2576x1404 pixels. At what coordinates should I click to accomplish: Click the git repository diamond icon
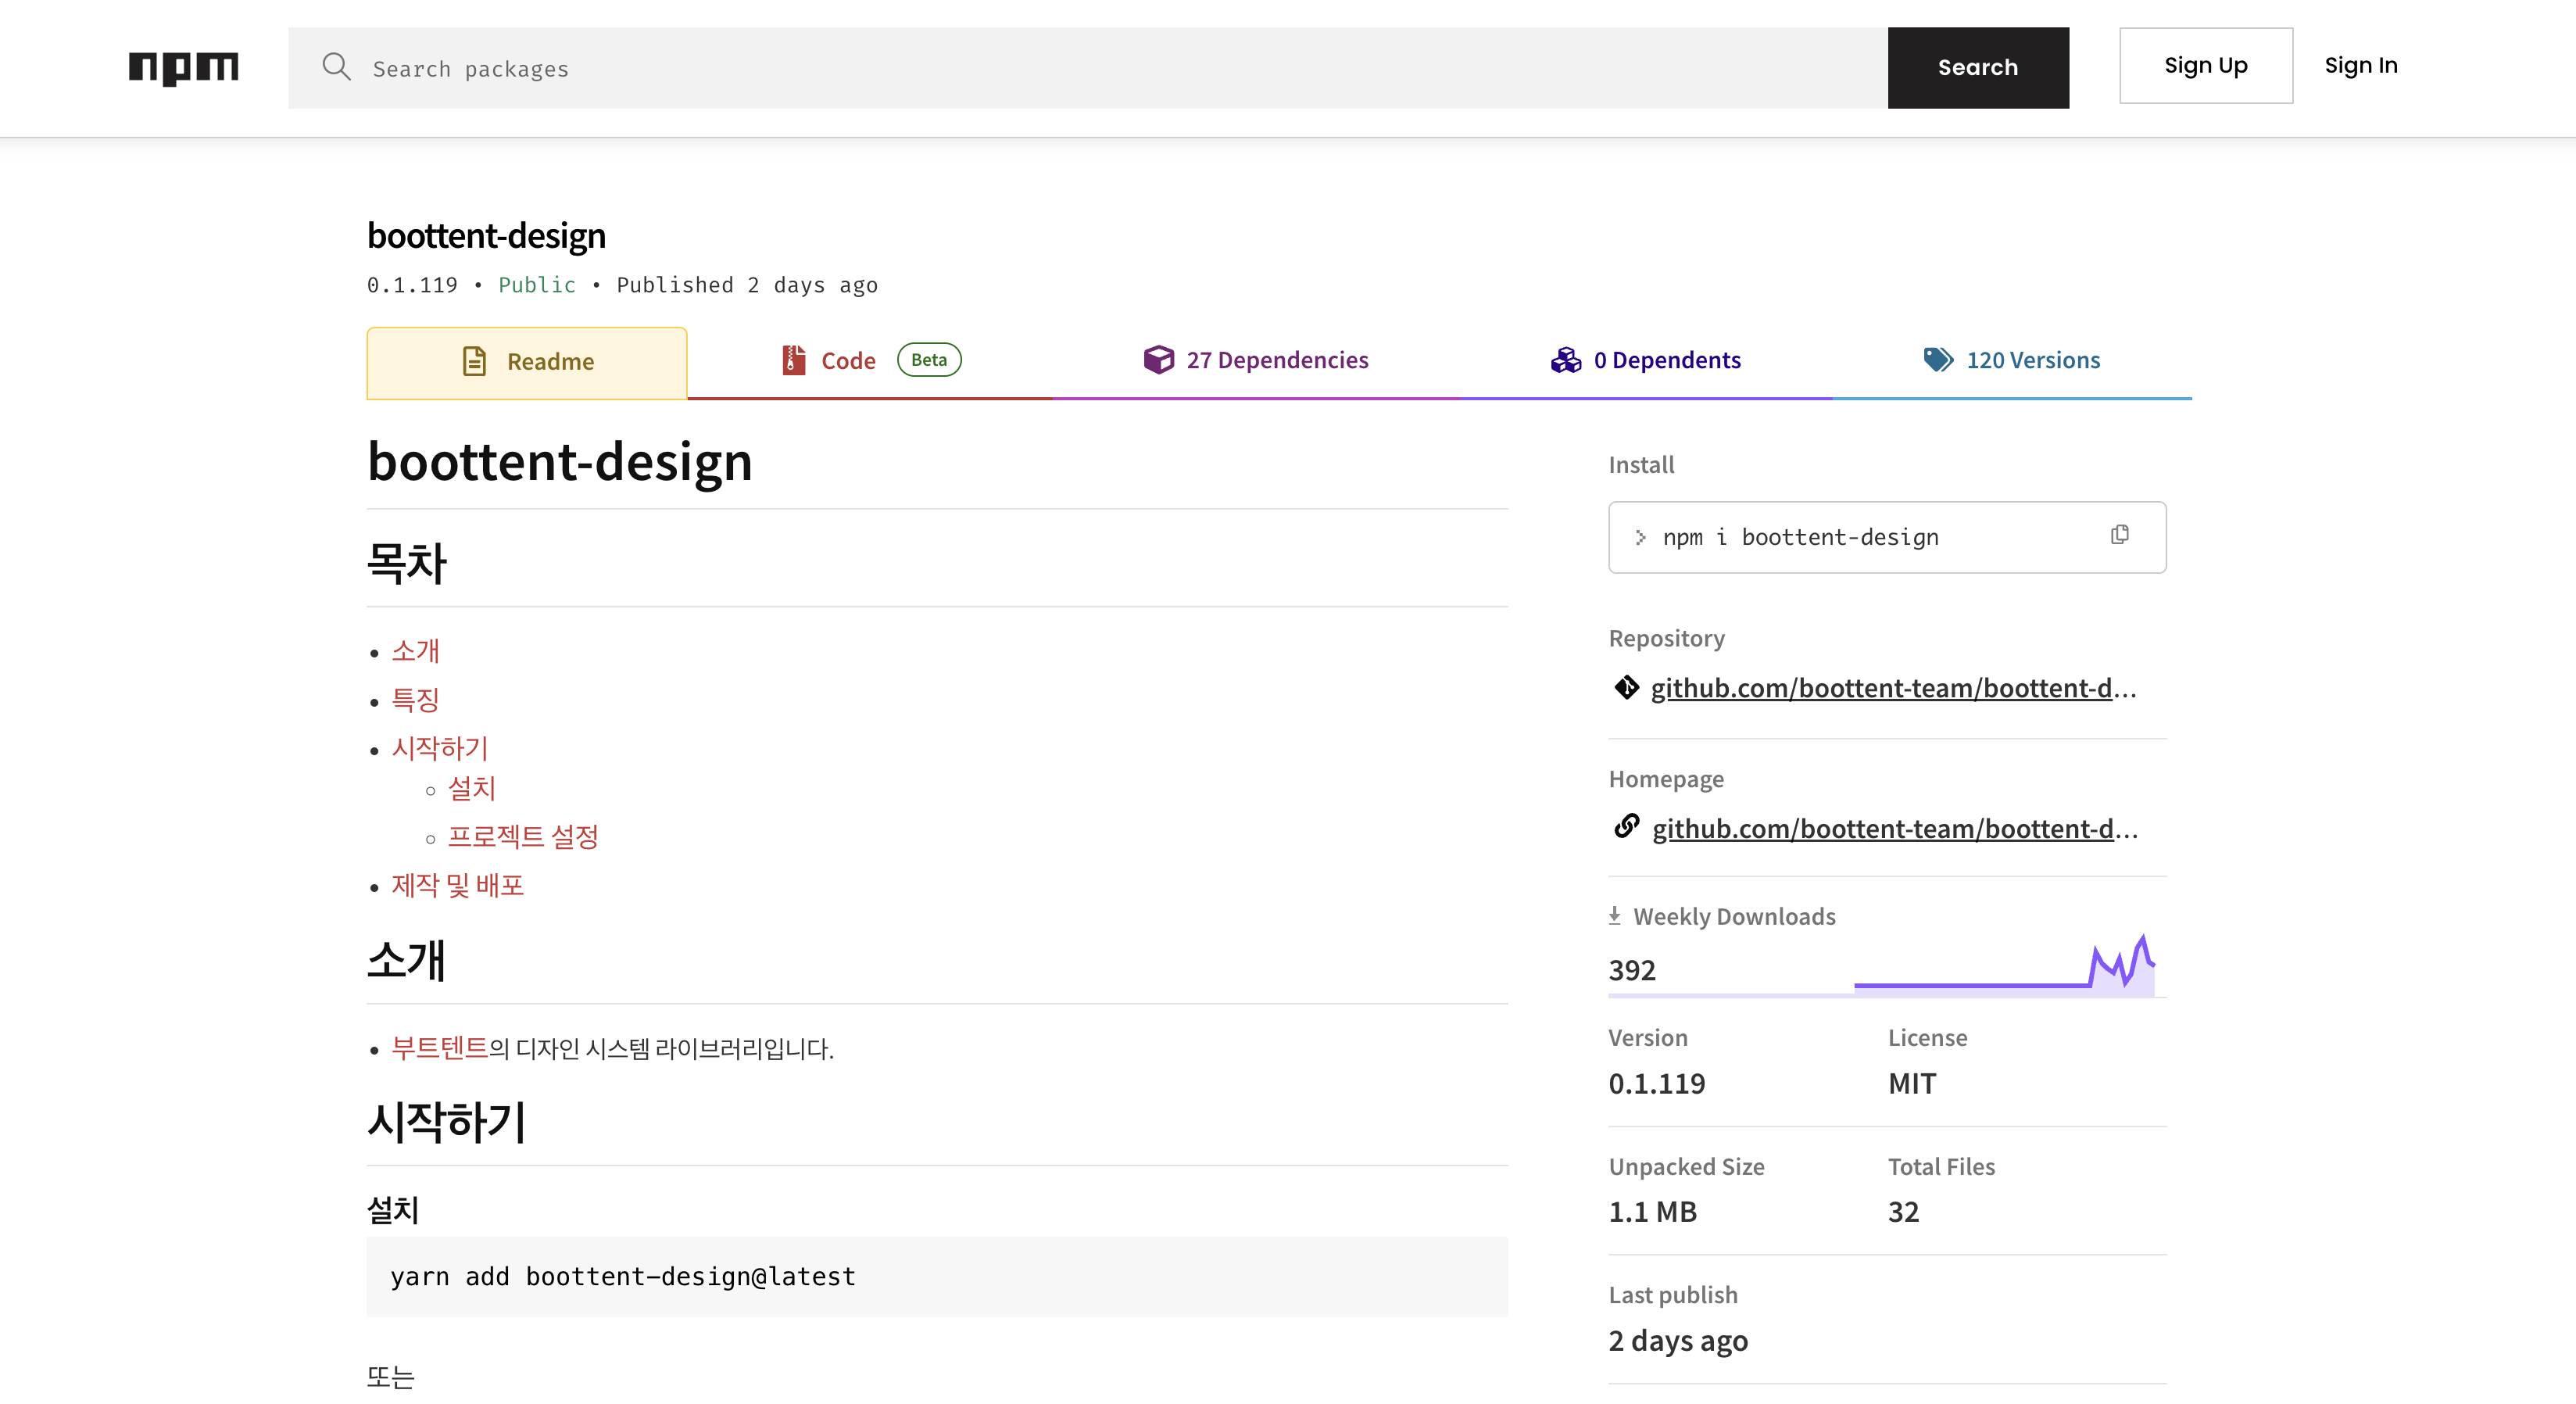1626,687
